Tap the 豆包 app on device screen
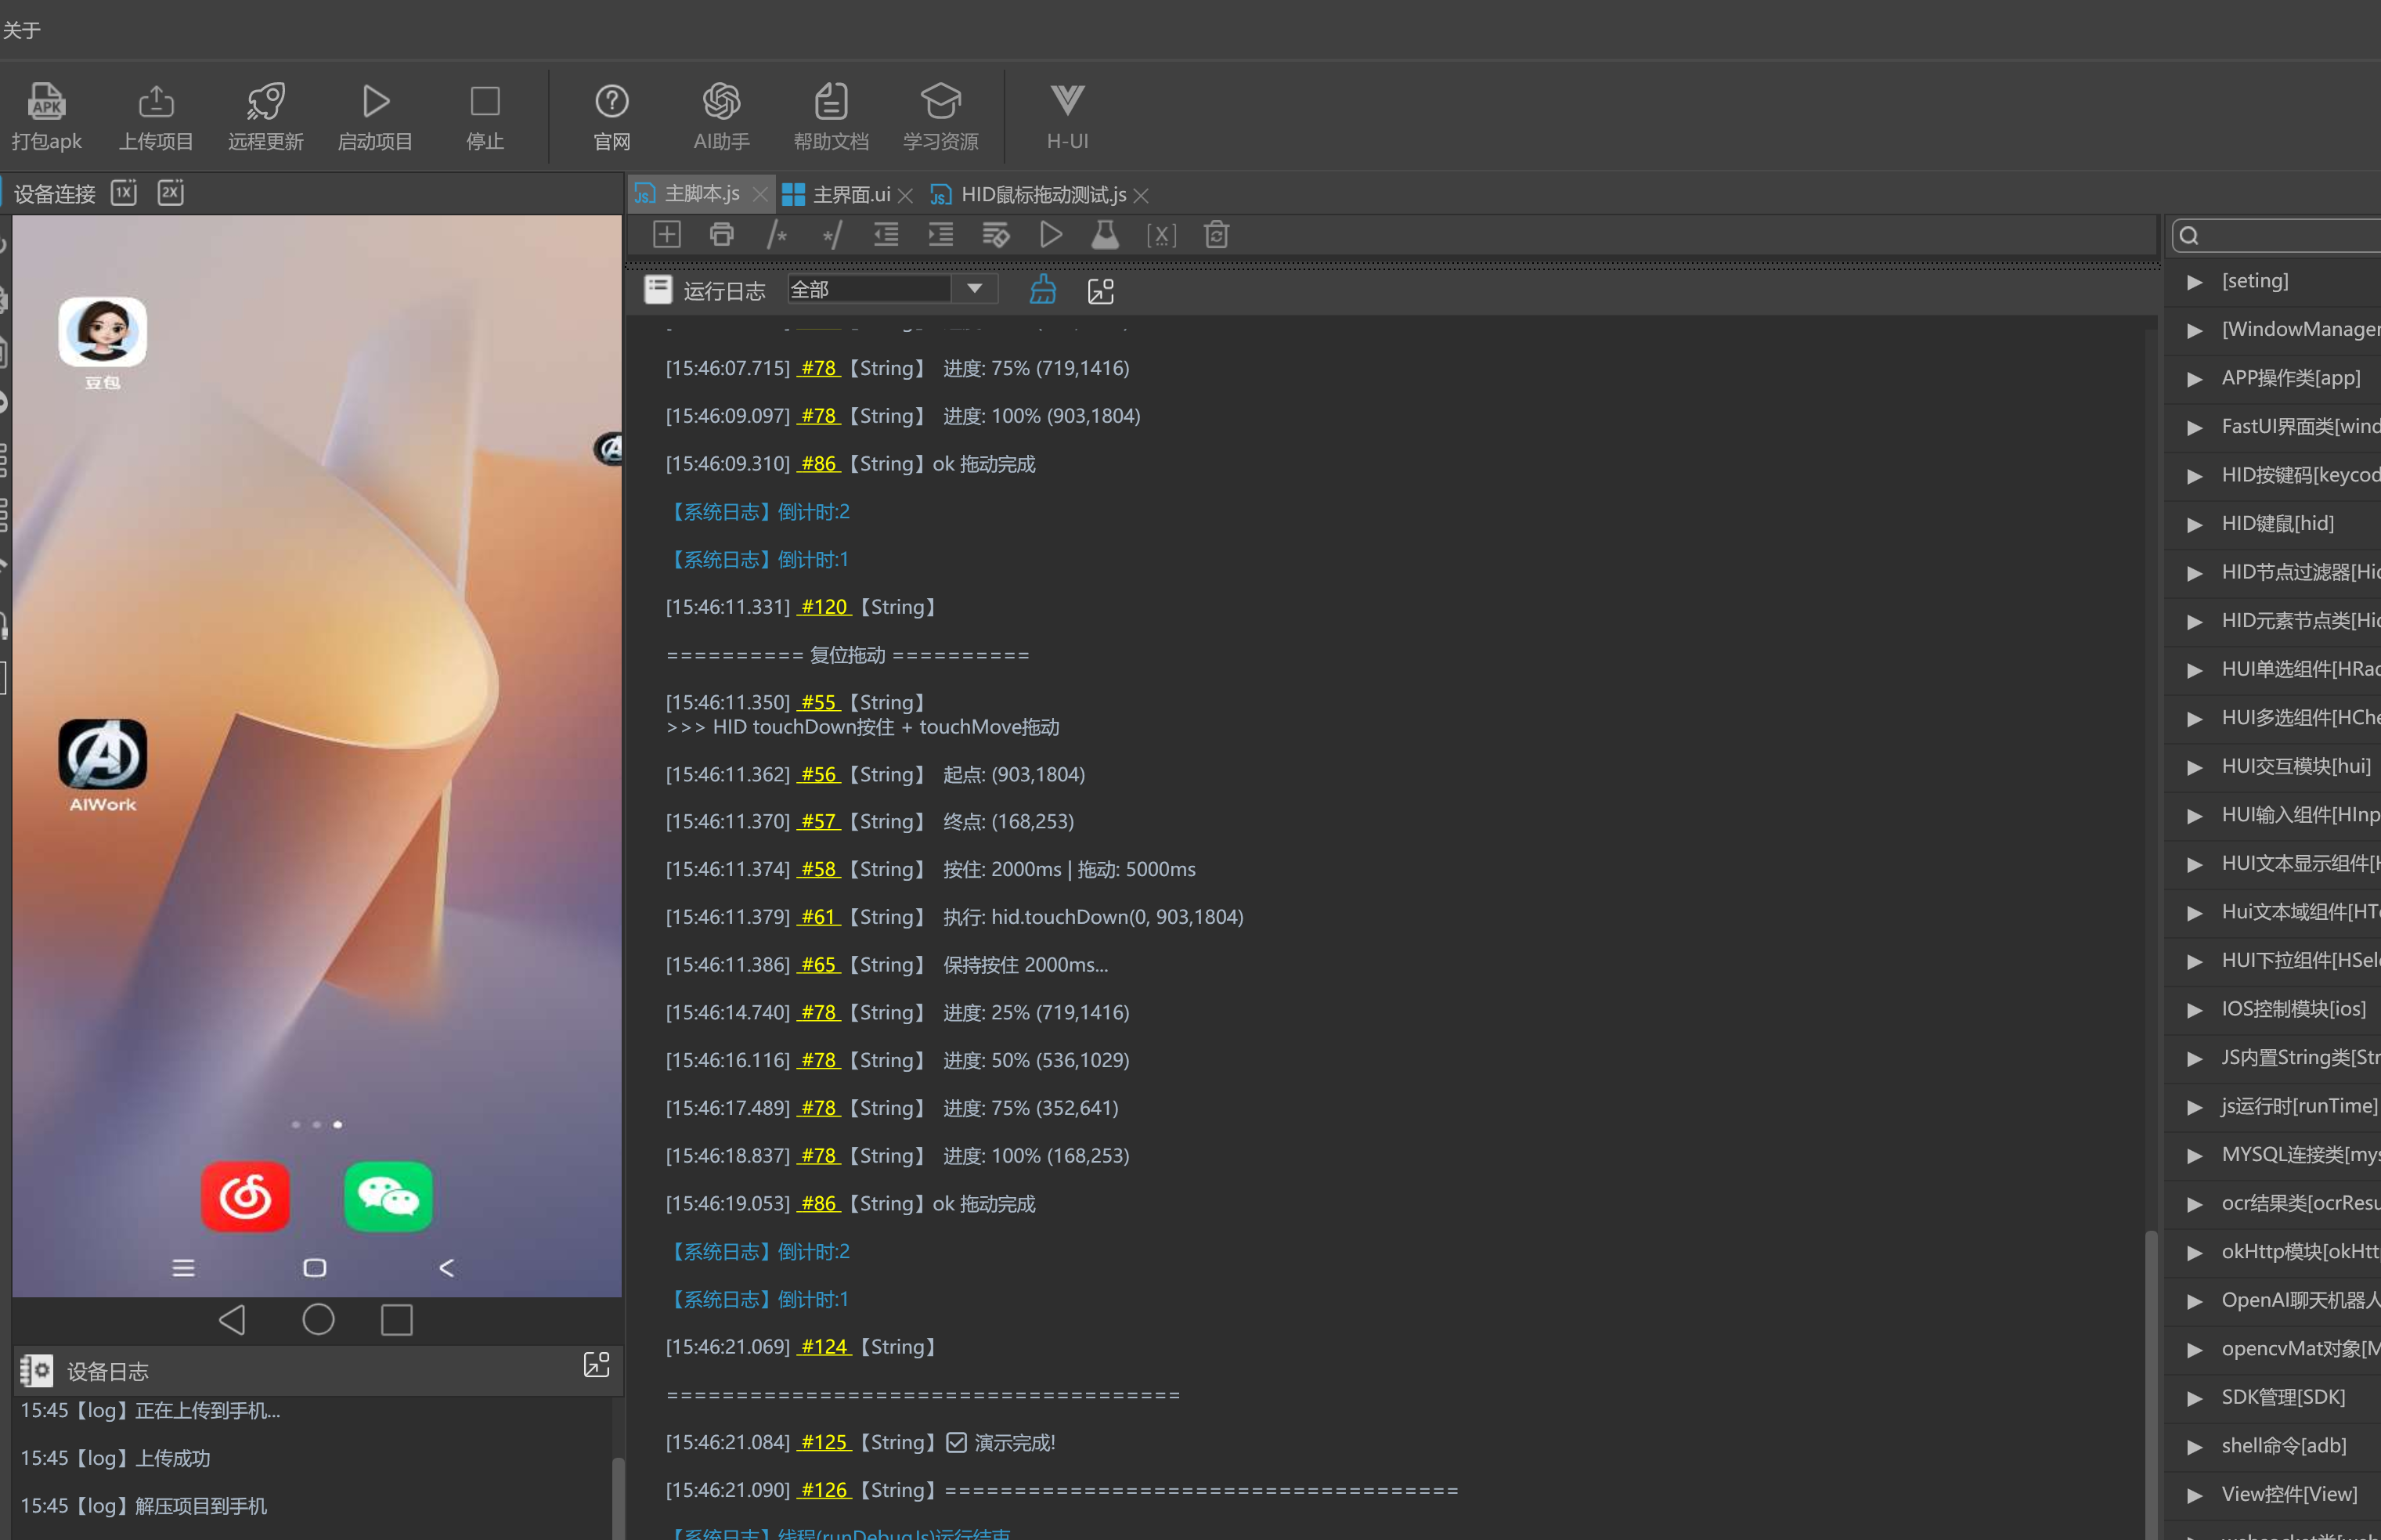The height and width of the screenshot is (1540, 2381). click(102, 332)
